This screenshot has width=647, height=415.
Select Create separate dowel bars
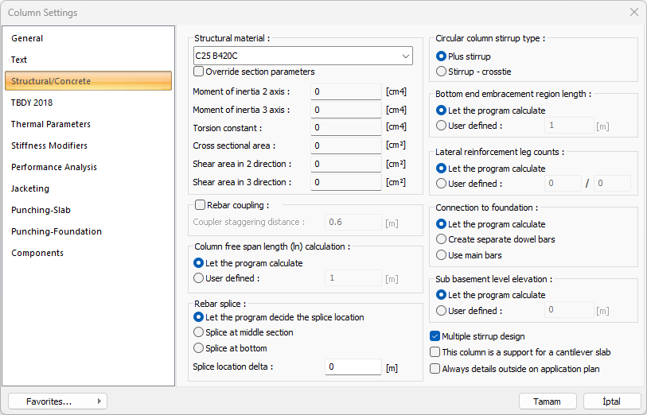point(442,239)
